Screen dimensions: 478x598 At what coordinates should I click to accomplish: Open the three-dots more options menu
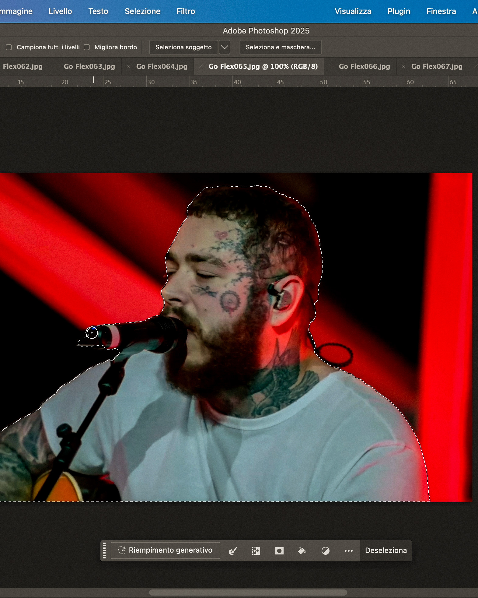pos(348,551)
